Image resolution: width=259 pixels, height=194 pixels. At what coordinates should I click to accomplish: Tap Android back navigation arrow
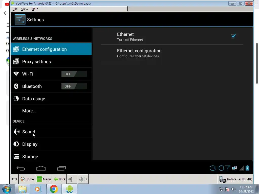click(x=21, y=168)
